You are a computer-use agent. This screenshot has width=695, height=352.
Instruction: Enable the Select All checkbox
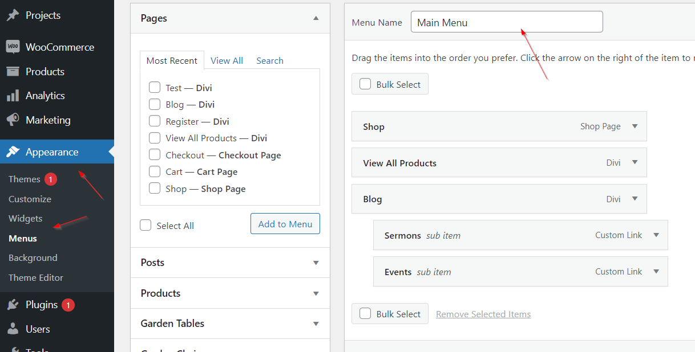[x=146, y=226]
